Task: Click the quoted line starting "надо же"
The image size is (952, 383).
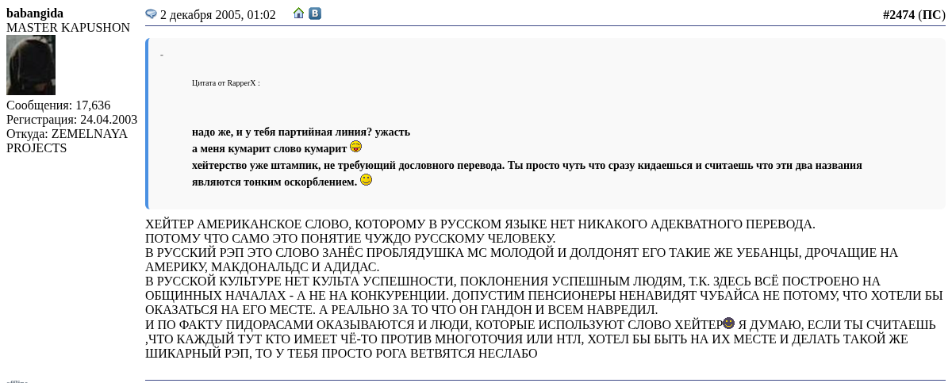Action: point(301,132)
